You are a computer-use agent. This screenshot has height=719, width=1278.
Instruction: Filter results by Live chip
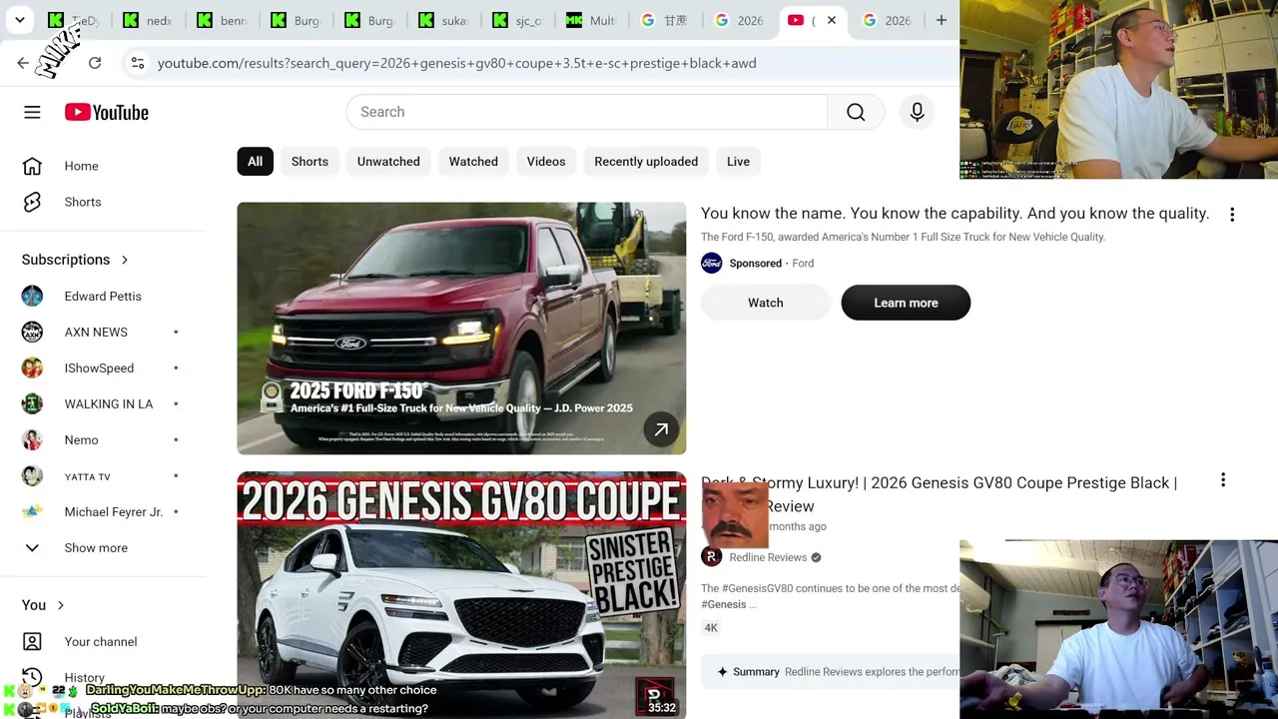pyautogui.click(x=738, y=161)
